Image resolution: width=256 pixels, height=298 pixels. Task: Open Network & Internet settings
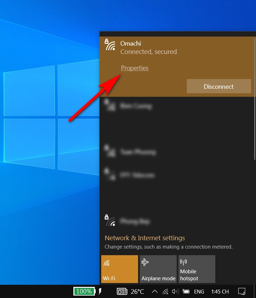click(x=145, y=238)
